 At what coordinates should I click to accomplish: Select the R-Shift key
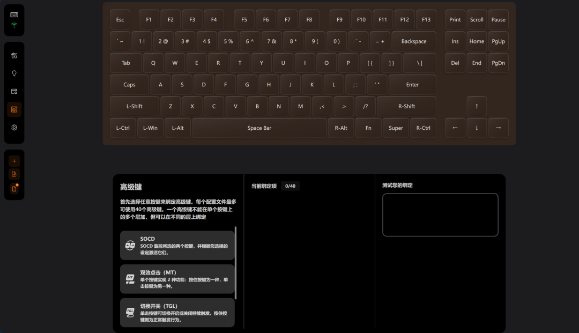pos(406,106)
